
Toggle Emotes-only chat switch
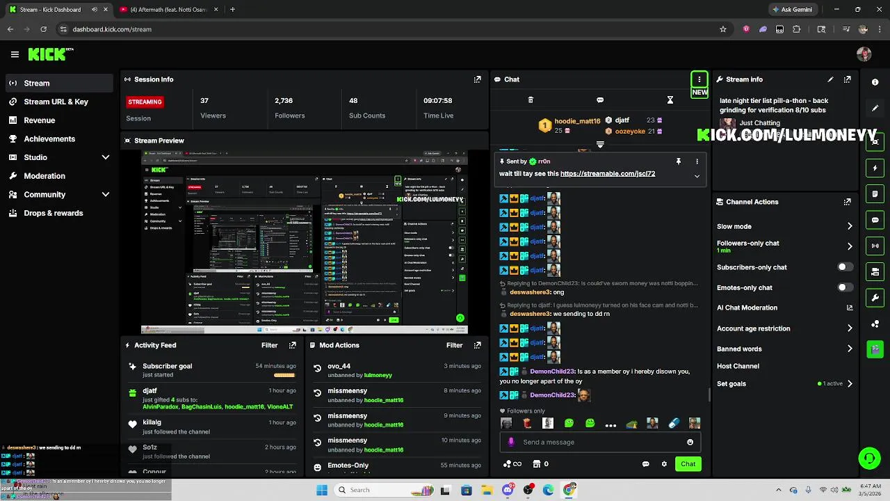click(x=845, y=287)
